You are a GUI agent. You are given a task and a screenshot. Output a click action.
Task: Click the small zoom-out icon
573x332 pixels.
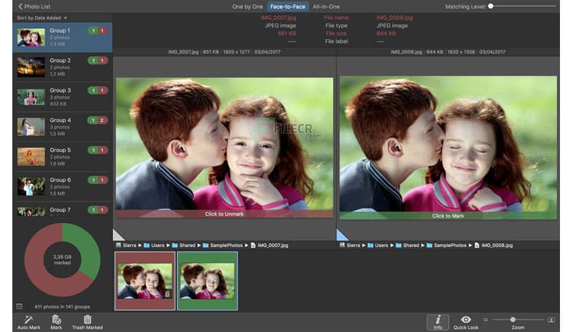click(486, 320)
